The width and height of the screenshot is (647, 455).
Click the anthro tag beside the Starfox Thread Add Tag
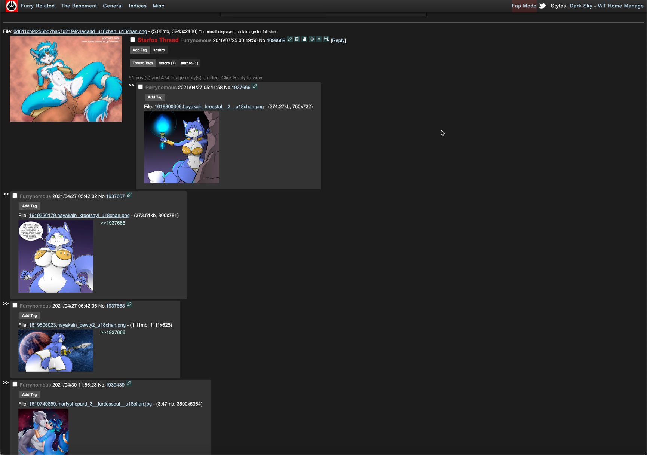(x=159, y=50)
